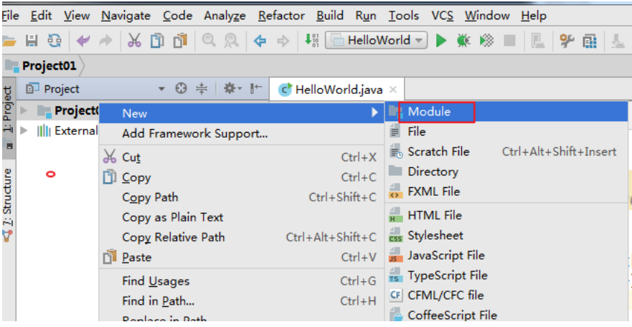Click the Undo arrow icon
Image resolution: width=632 pixels, height=327 pixels.
(83, 41)
